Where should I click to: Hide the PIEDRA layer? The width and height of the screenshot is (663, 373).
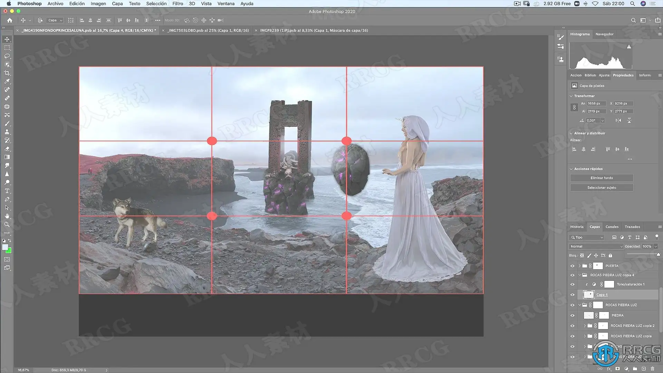point(572,316)
